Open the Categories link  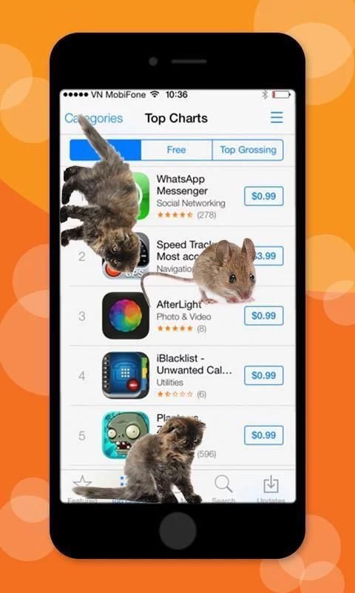click(94, 119)
